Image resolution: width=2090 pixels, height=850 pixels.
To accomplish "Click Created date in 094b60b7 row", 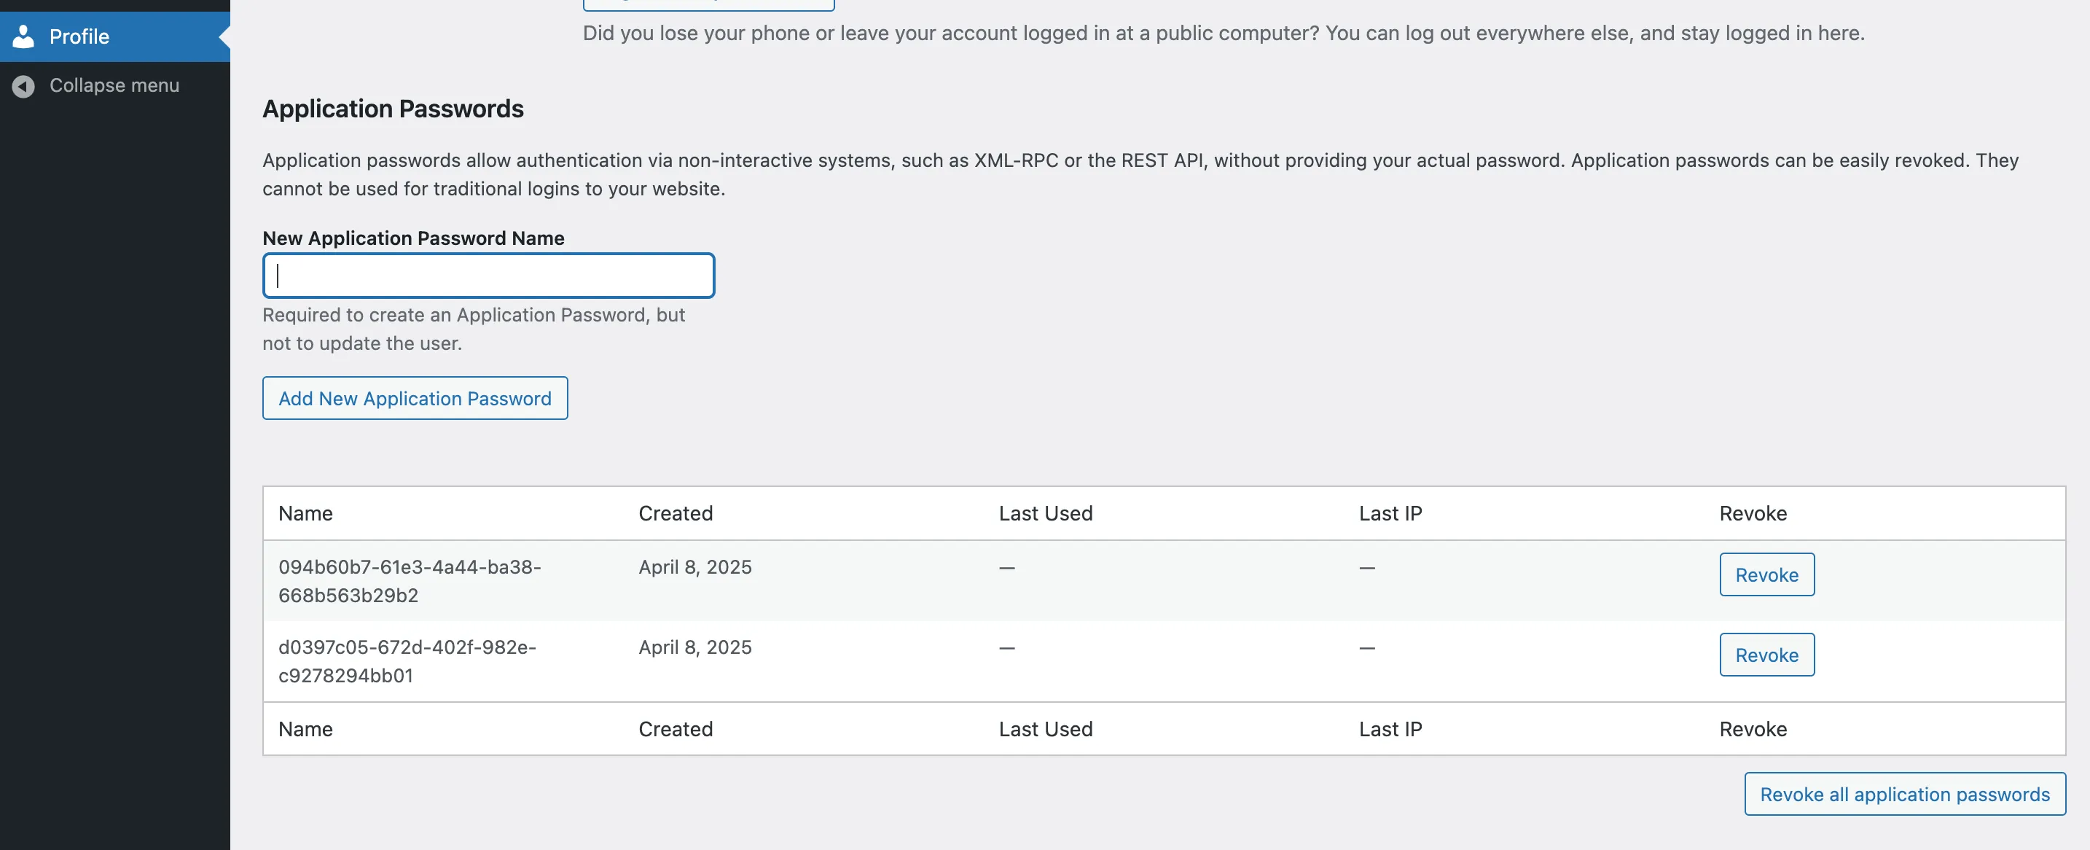I will [694, 566].
